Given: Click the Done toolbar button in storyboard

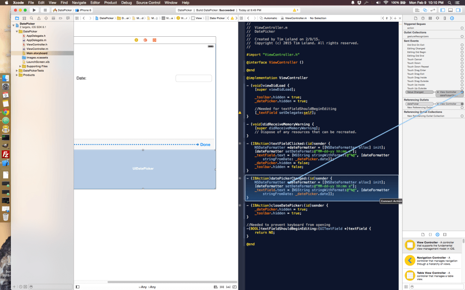Looking at the screenshot, I should tap(205, 145).
